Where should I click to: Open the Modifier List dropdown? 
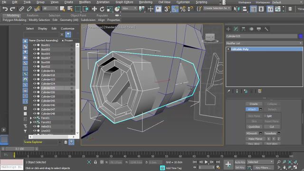point(264,43)
